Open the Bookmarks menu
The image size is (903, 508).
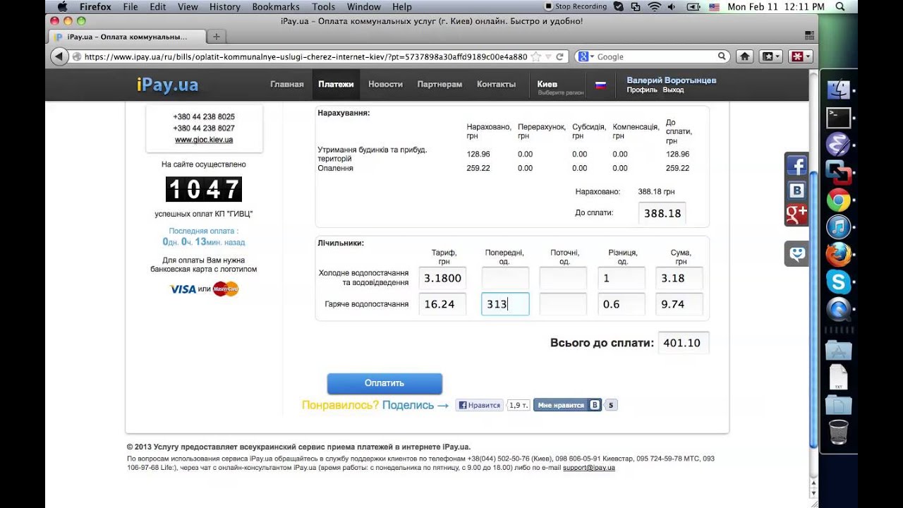[x=276, y=6]
